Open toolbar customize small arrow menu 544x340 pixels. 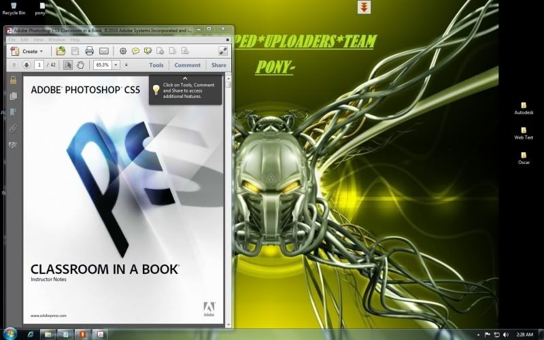(126, 65)
